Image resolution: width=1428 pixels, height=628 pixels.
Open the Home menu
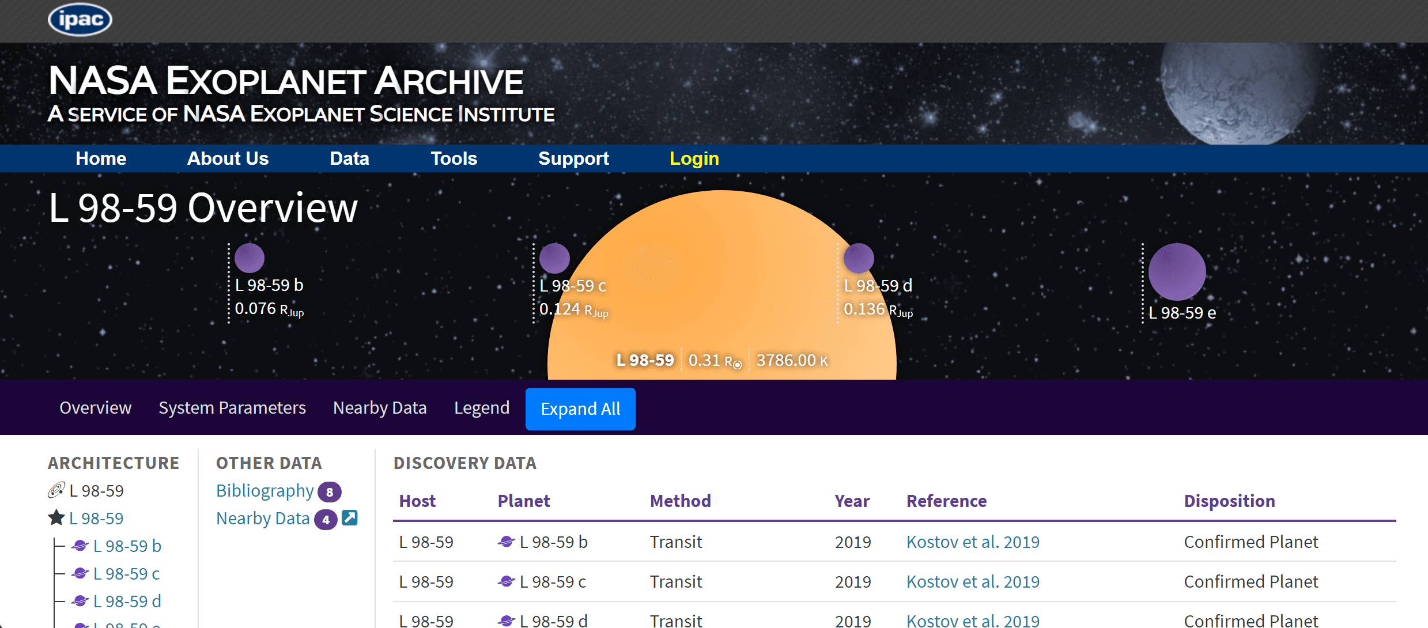tap(101, 158)
